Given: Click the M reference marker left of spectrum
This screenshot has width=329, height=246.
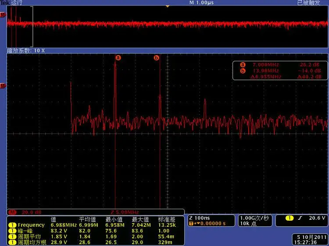Looking at the screenshot, I should click(x=3, y=86).
